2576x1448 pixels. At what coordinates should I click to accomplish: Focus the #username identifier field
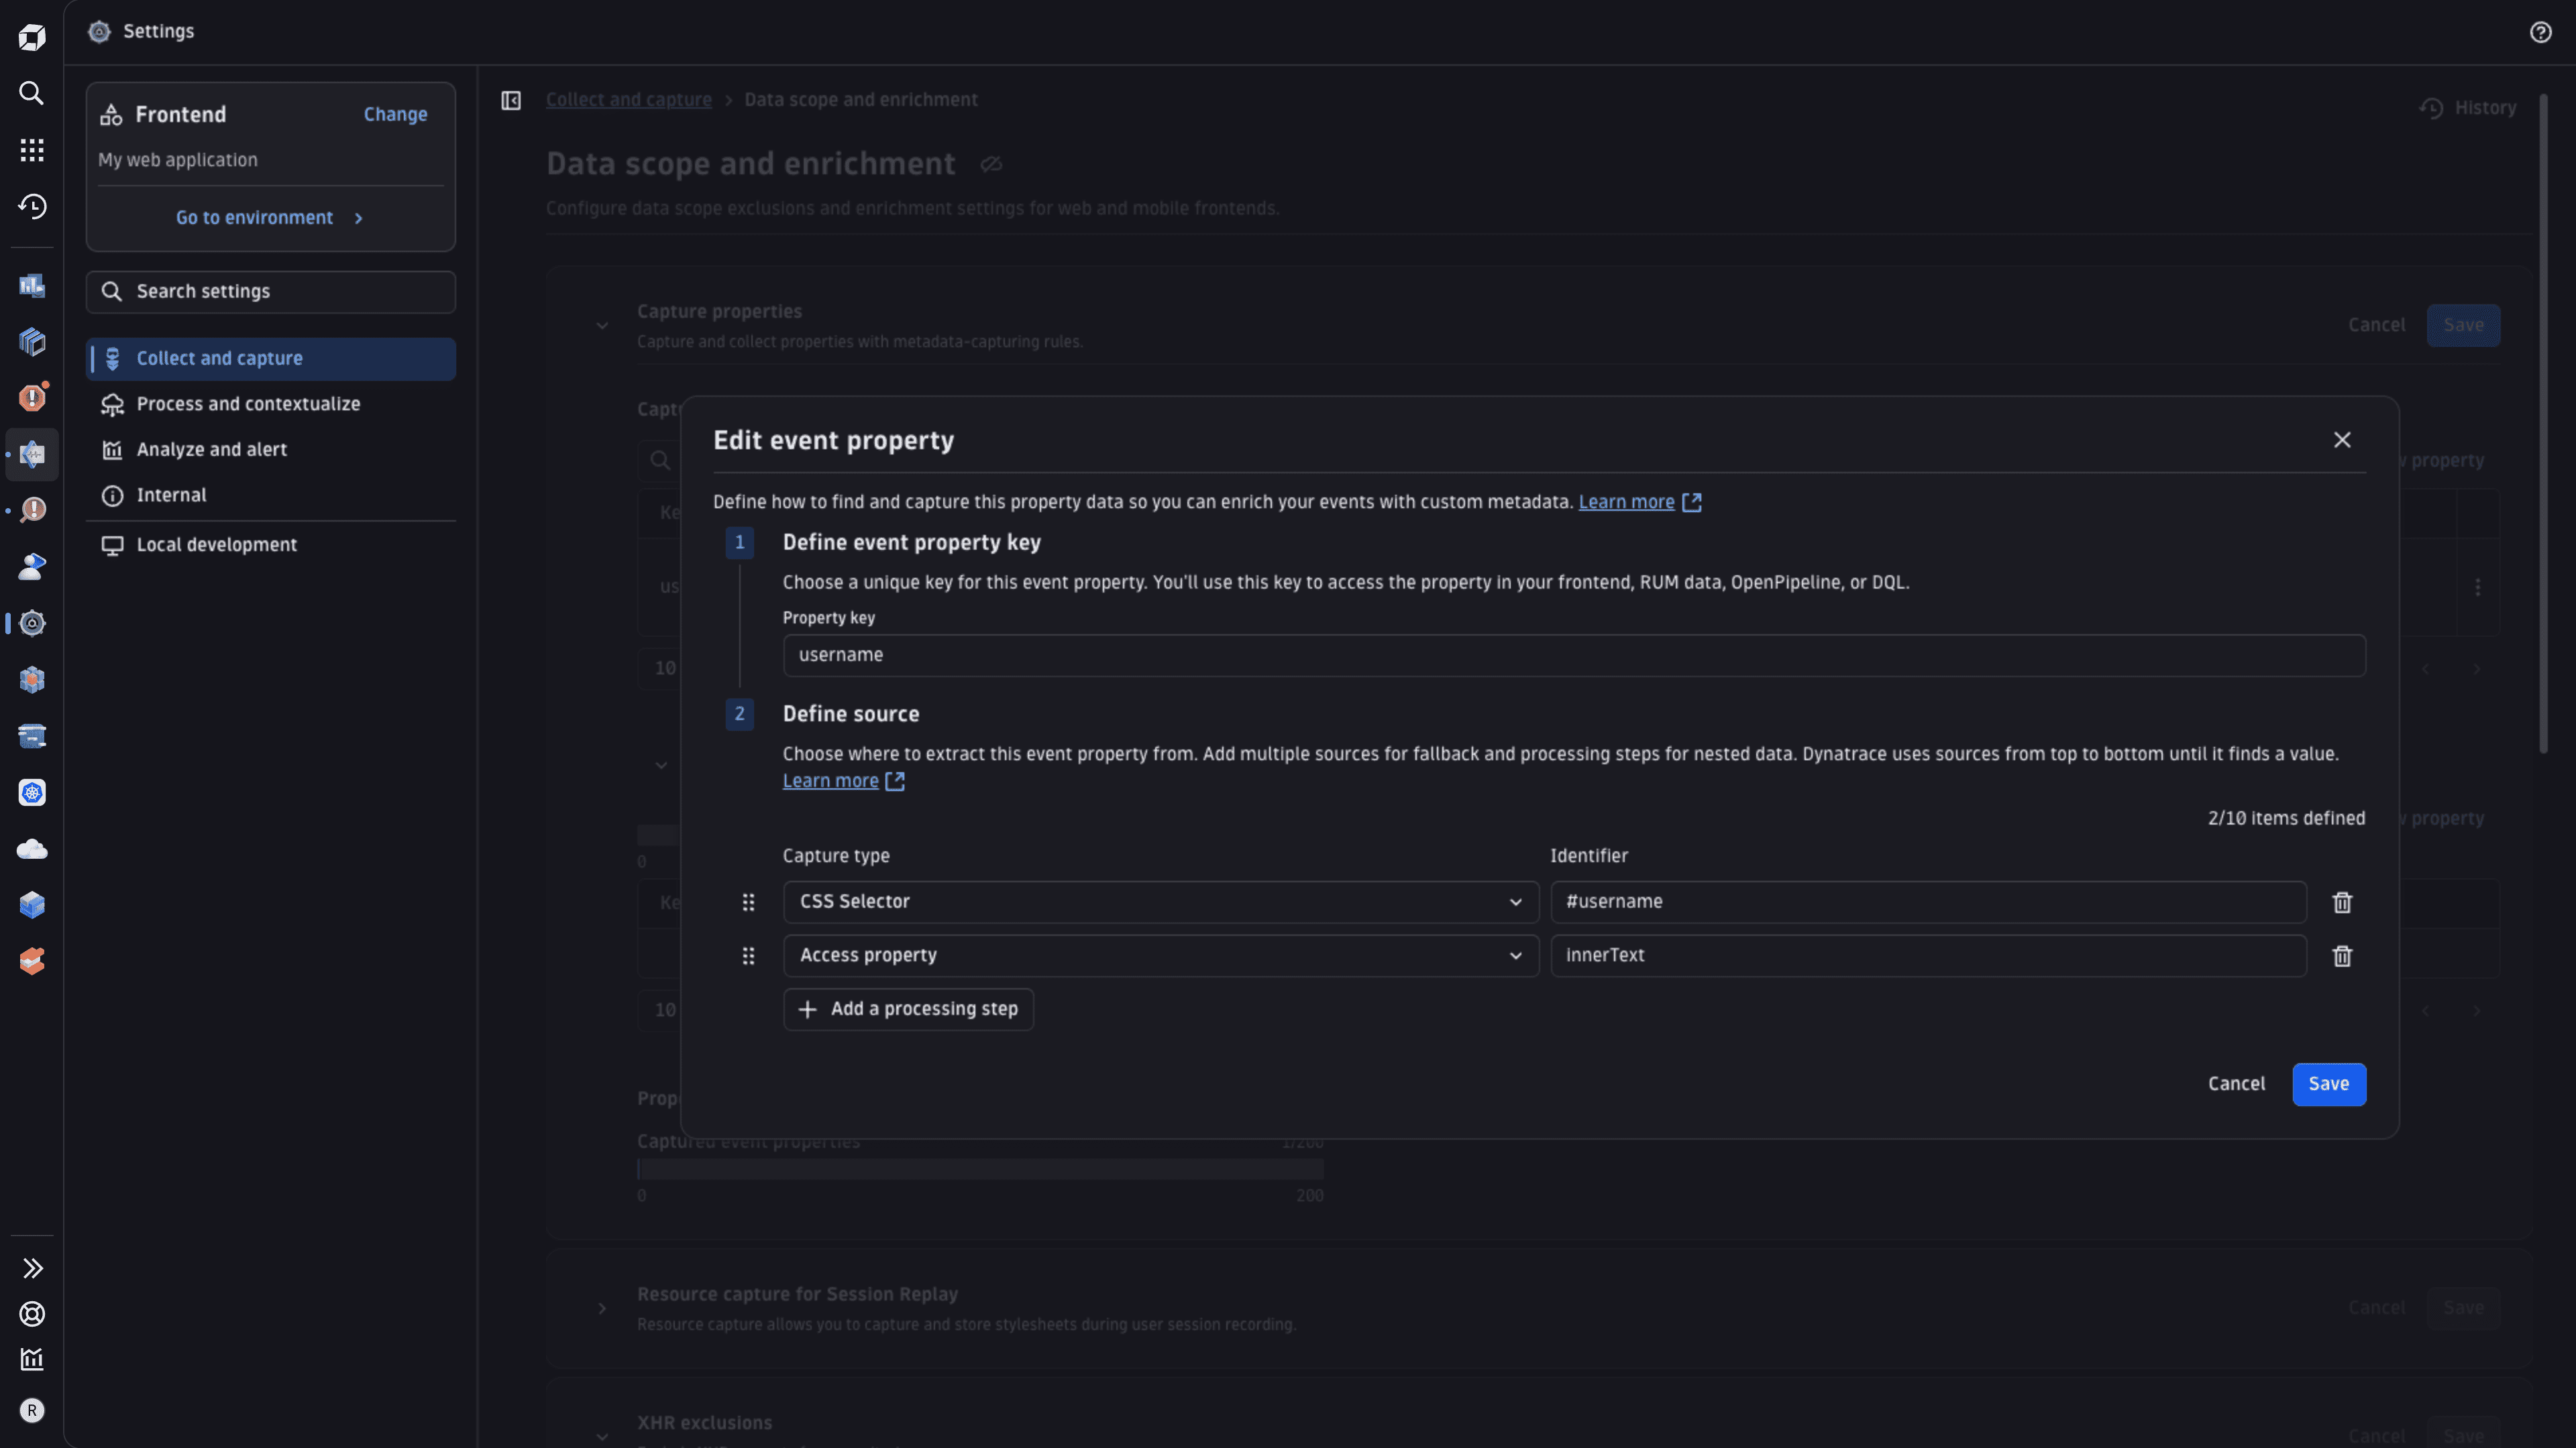1928,902
